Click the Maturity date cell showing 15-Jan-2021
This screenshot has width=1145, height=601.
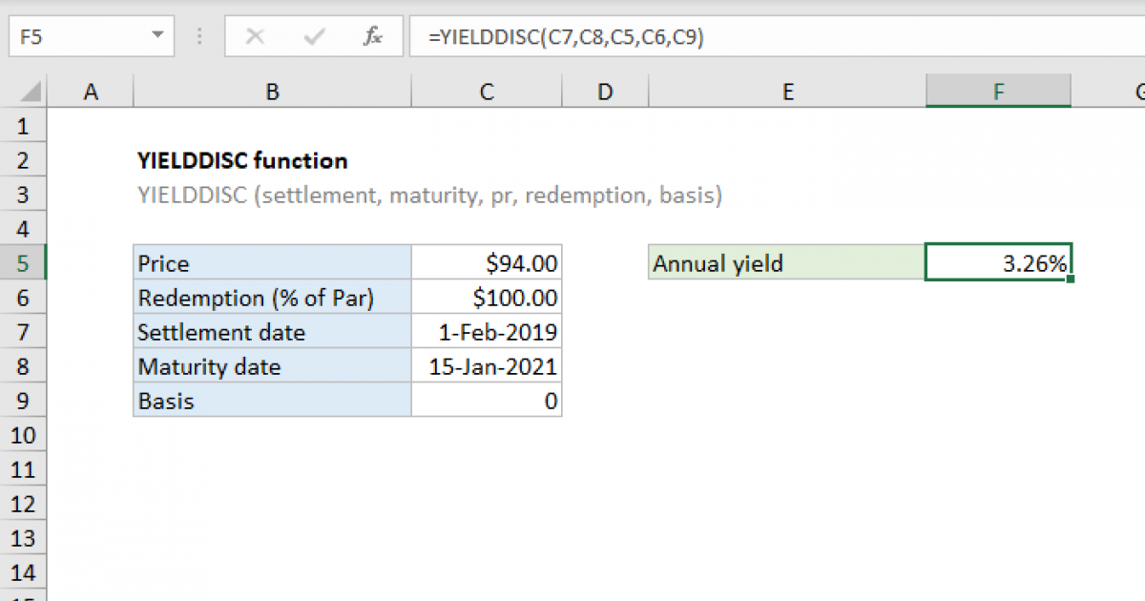click(487, 366)
